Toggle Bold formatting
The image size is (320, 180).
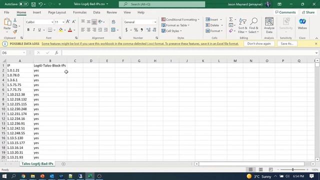coord(28,30)
